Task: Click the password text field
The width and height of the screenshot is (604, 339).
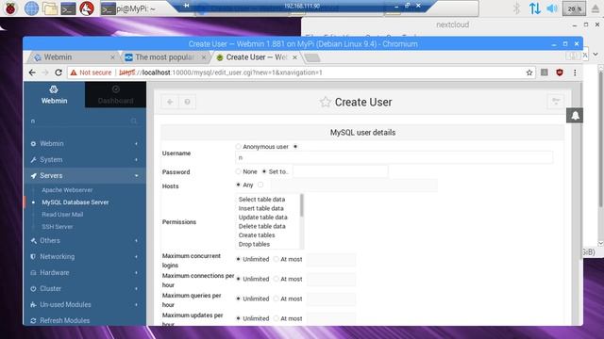Action: pyautogui.click(x=340, y=171)
